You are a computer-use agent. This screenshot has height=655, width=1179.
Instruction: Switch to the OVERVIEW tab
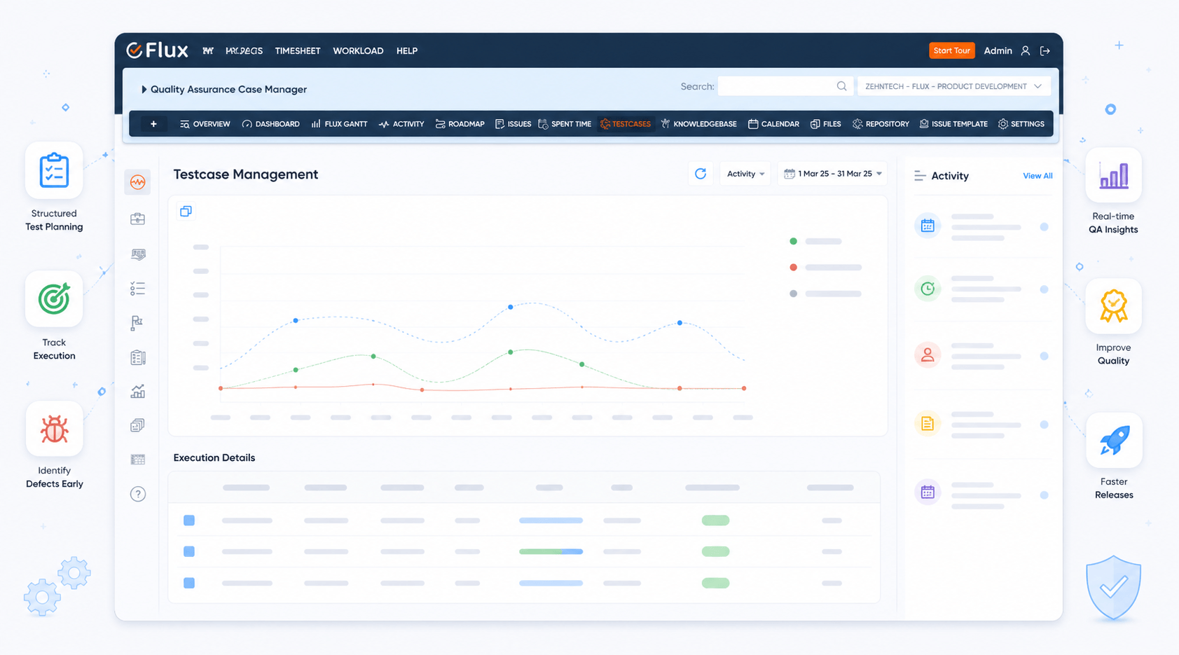[205, 124]
